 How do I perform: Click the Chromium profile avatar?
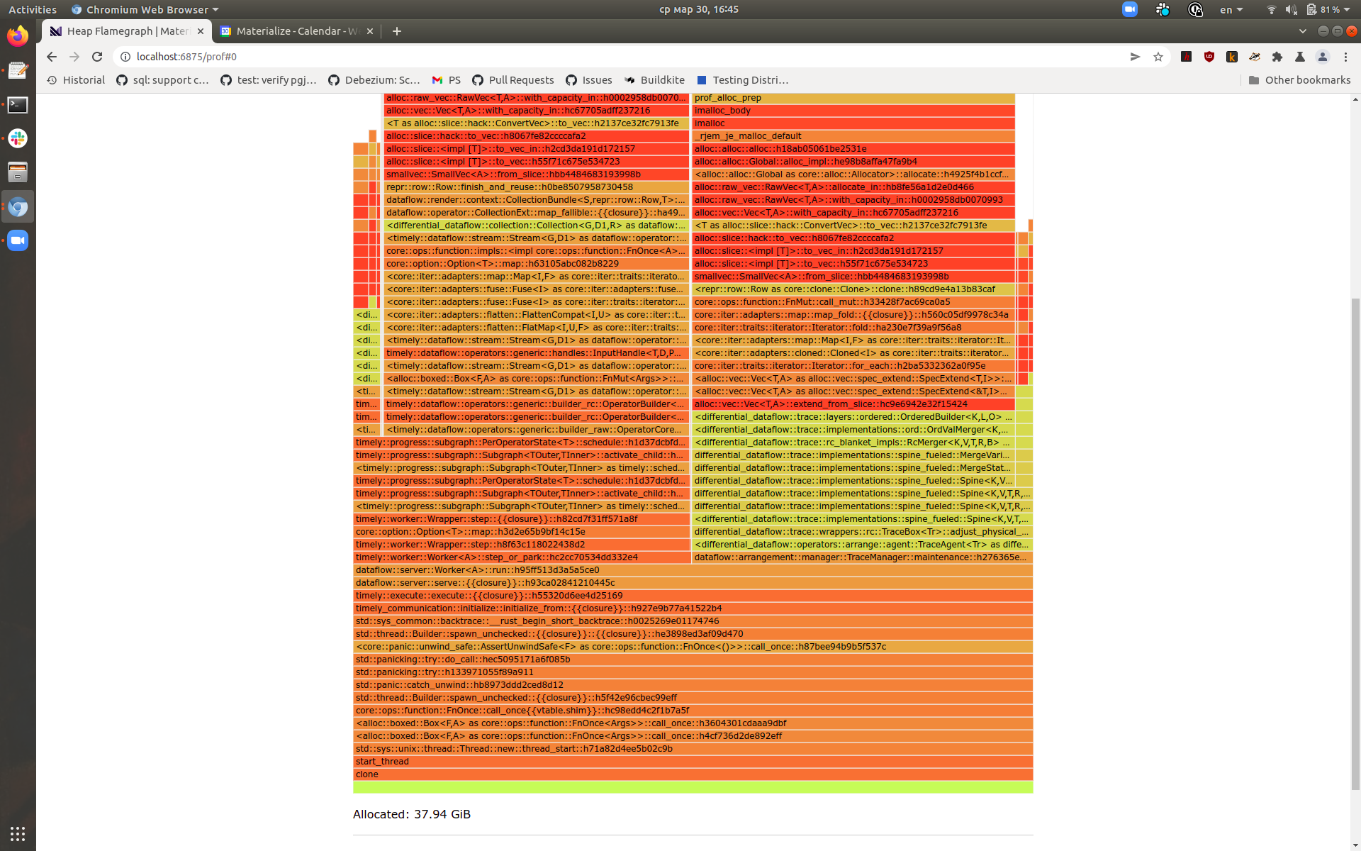(x=1323, y=57)
